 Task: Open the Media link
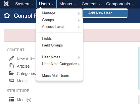tap(22, 81)
